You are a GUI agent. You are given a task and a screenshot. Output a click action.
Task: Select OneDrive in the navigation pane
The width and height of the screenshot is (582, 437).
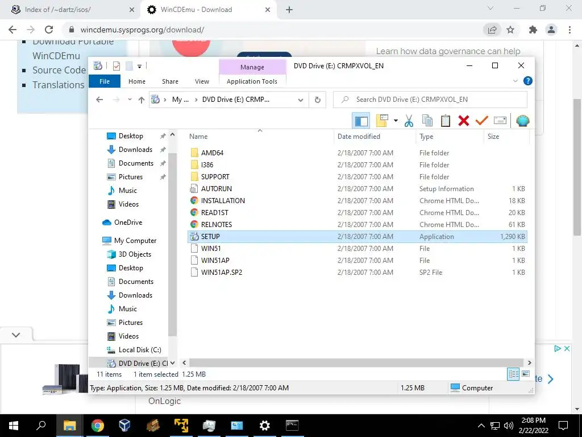(x=128, y=222)
